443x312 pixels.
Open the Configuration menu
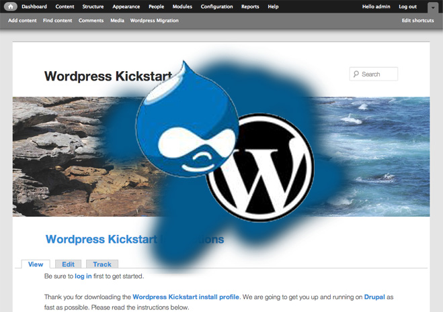(x=216, y=7)
